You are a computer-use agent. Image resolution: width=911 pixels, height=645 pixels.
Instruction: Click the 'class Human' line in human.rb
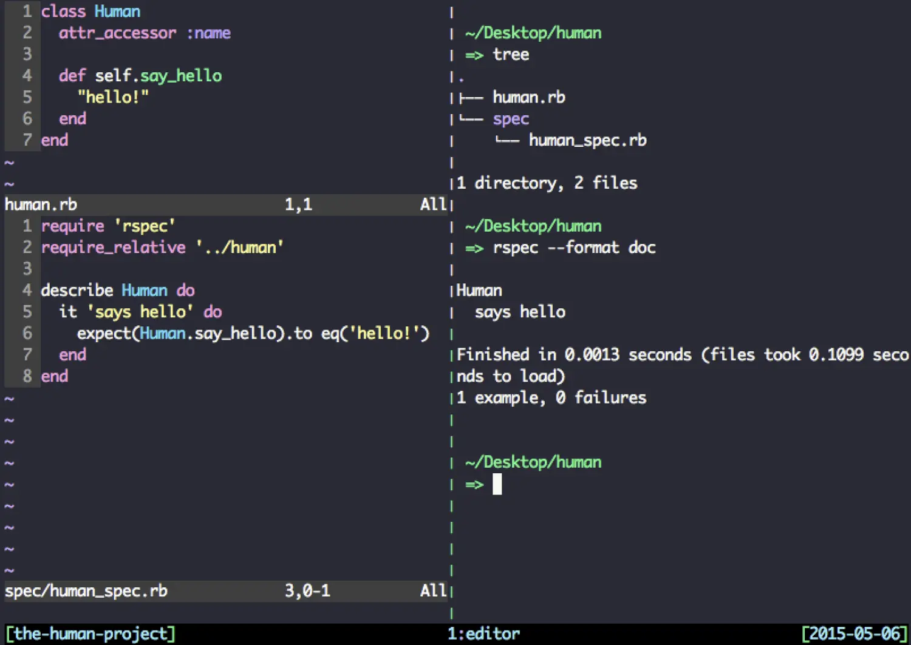[x=90, y=12]
